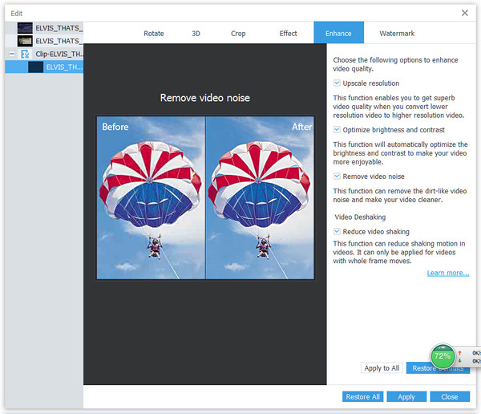Click the Apply to All button

(x=382, y=368)
